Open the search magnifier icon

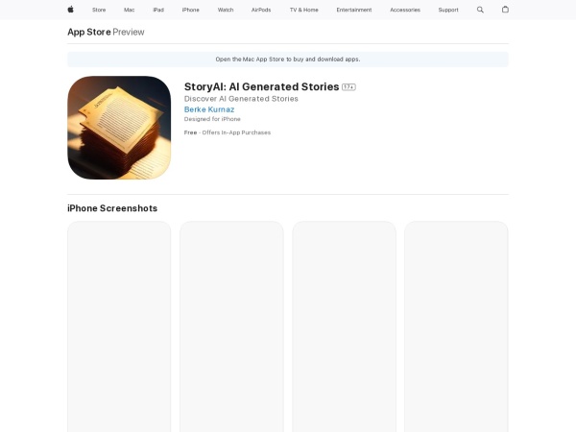tap(480, 10)
